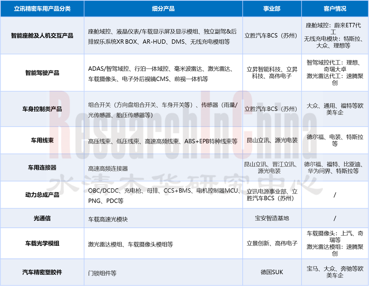
Task: Click the 昆山立讯、晋江立讯、源光电装 cell
Action: pos(272,168)
